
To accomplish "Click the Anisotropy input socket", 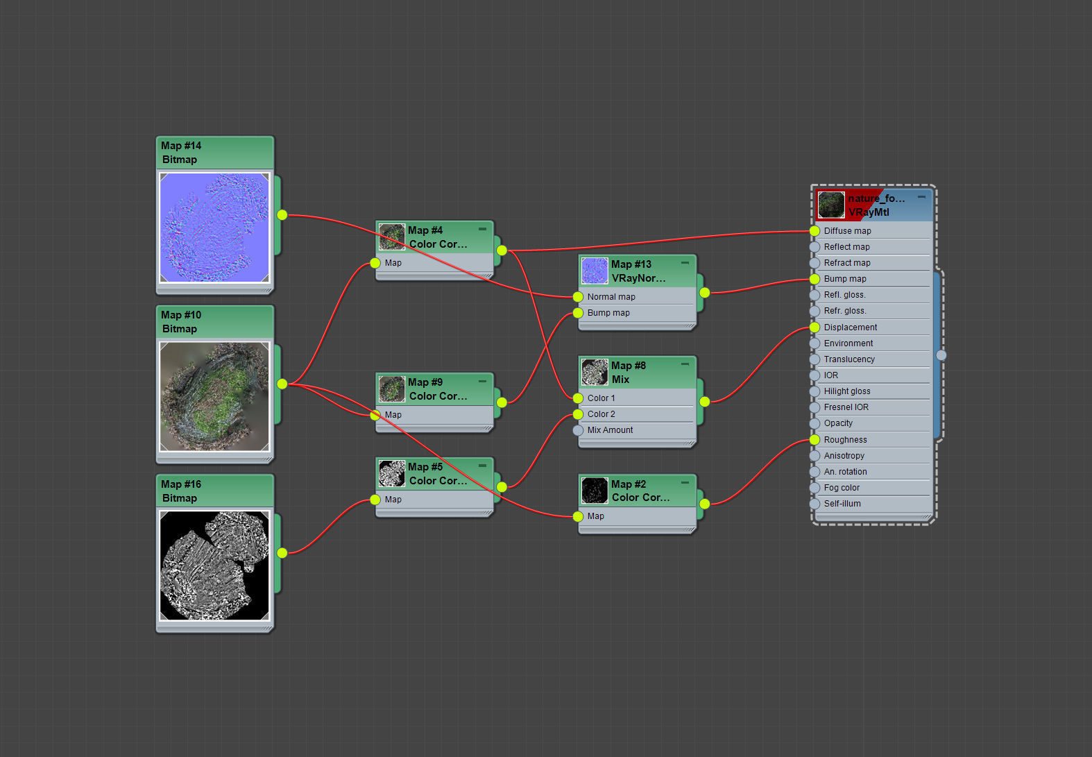I will pyautogui.click(x=814, y=456).
